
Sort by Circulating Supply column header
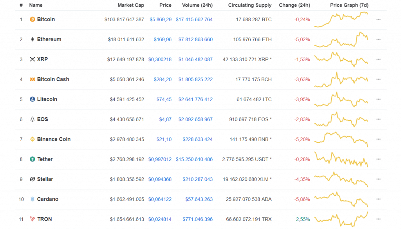click(249, 5)
